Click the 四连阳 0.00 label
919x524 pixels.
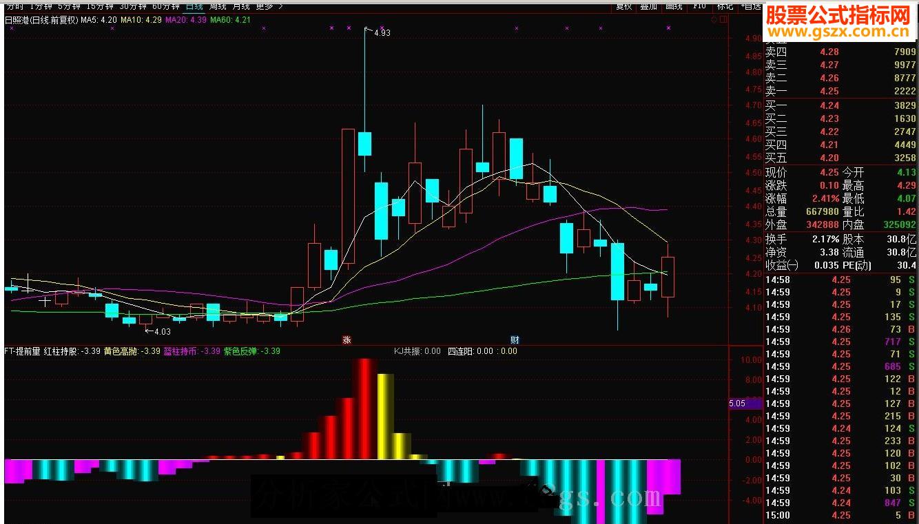[471, 351]
